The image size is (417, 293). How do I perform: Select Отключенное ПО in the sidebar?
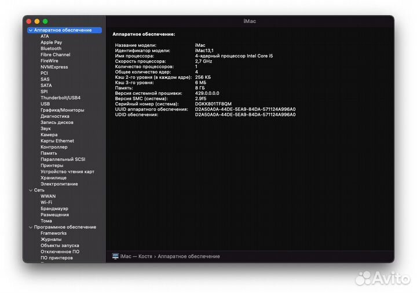pyautogui.click(x=60, y=251)
